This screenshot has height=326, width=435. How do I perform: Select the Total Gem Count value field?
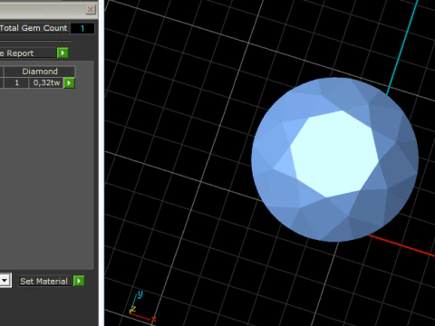pos(82,28)
